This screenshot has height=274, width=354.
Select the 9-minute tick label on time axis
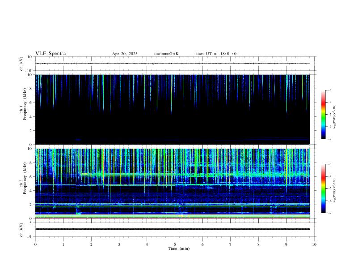(287, 244)
